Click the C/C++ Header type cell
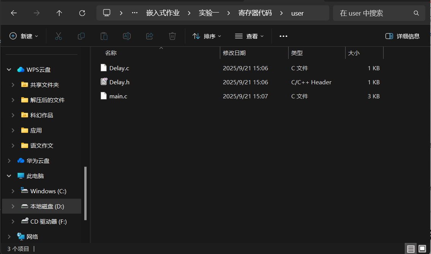Image resolution: width=431 pixels, height=254 pixels. click(x=311, y=82)
